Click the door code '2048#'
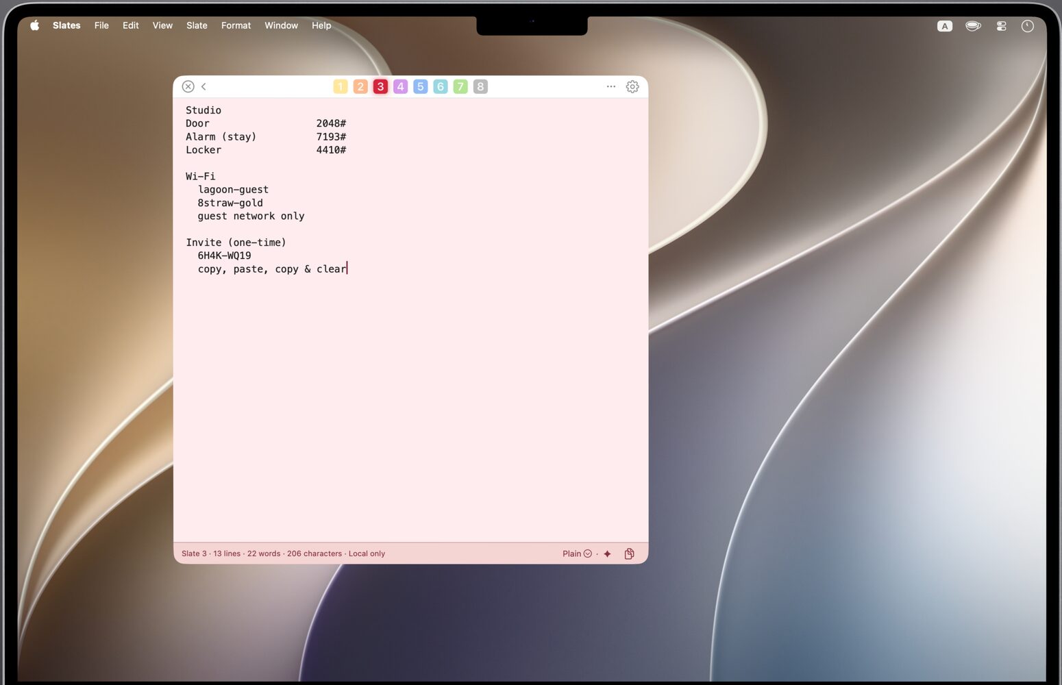Viewport: 1062px width, 685px height. click(x=331, y=123)
